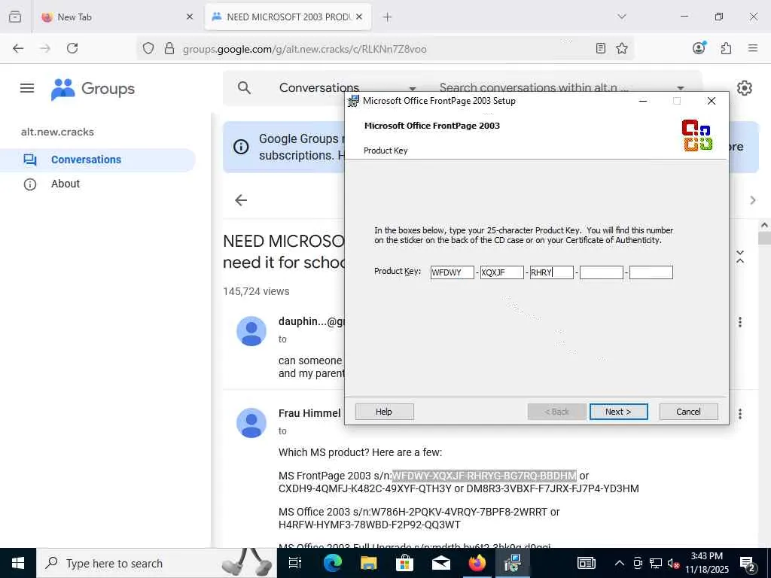Open Conversations in the left sidebar

(97, 160)
